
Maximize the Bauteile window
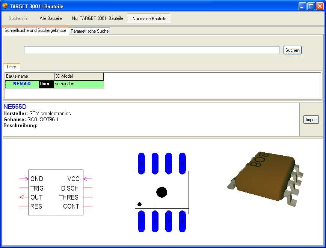pos(311,6)
